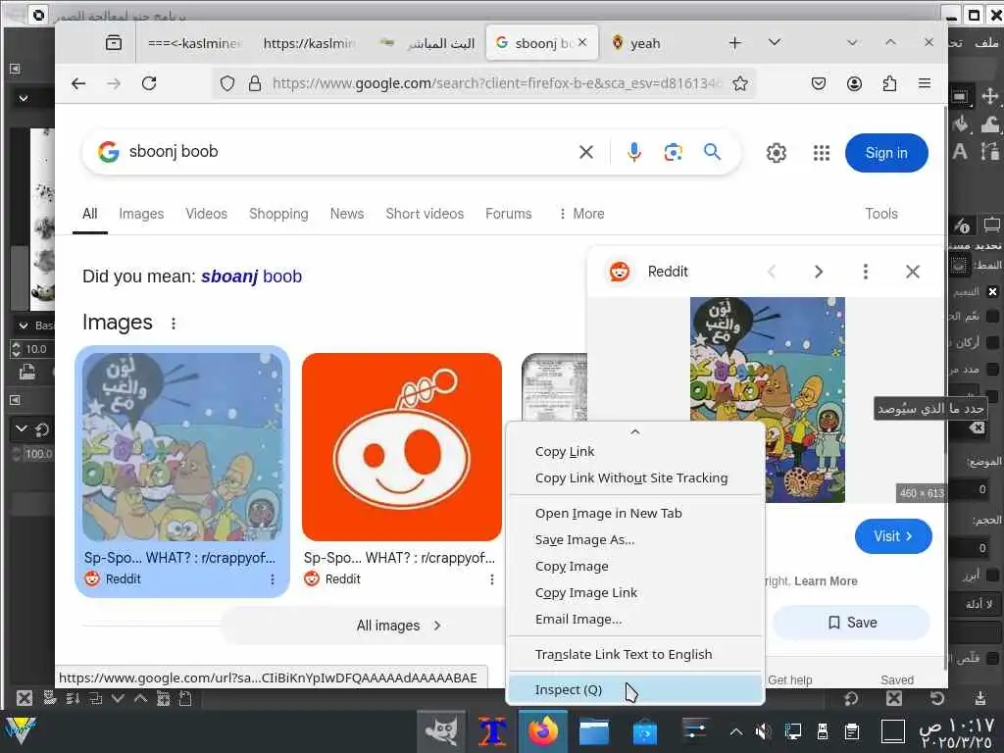Screen dimensions: 1004x753
Task: Click the All images link
Action: (397, 626)
